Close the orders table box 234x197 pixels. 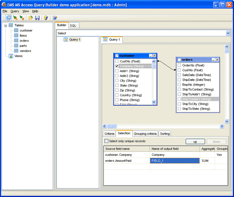point(217,60)
